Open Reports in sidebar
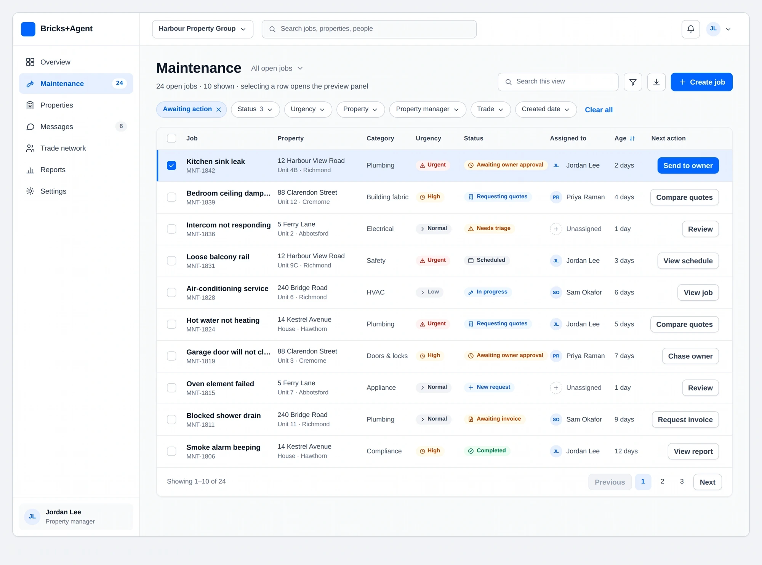This screenshot has height=565, width=762. tap(76, 170)
